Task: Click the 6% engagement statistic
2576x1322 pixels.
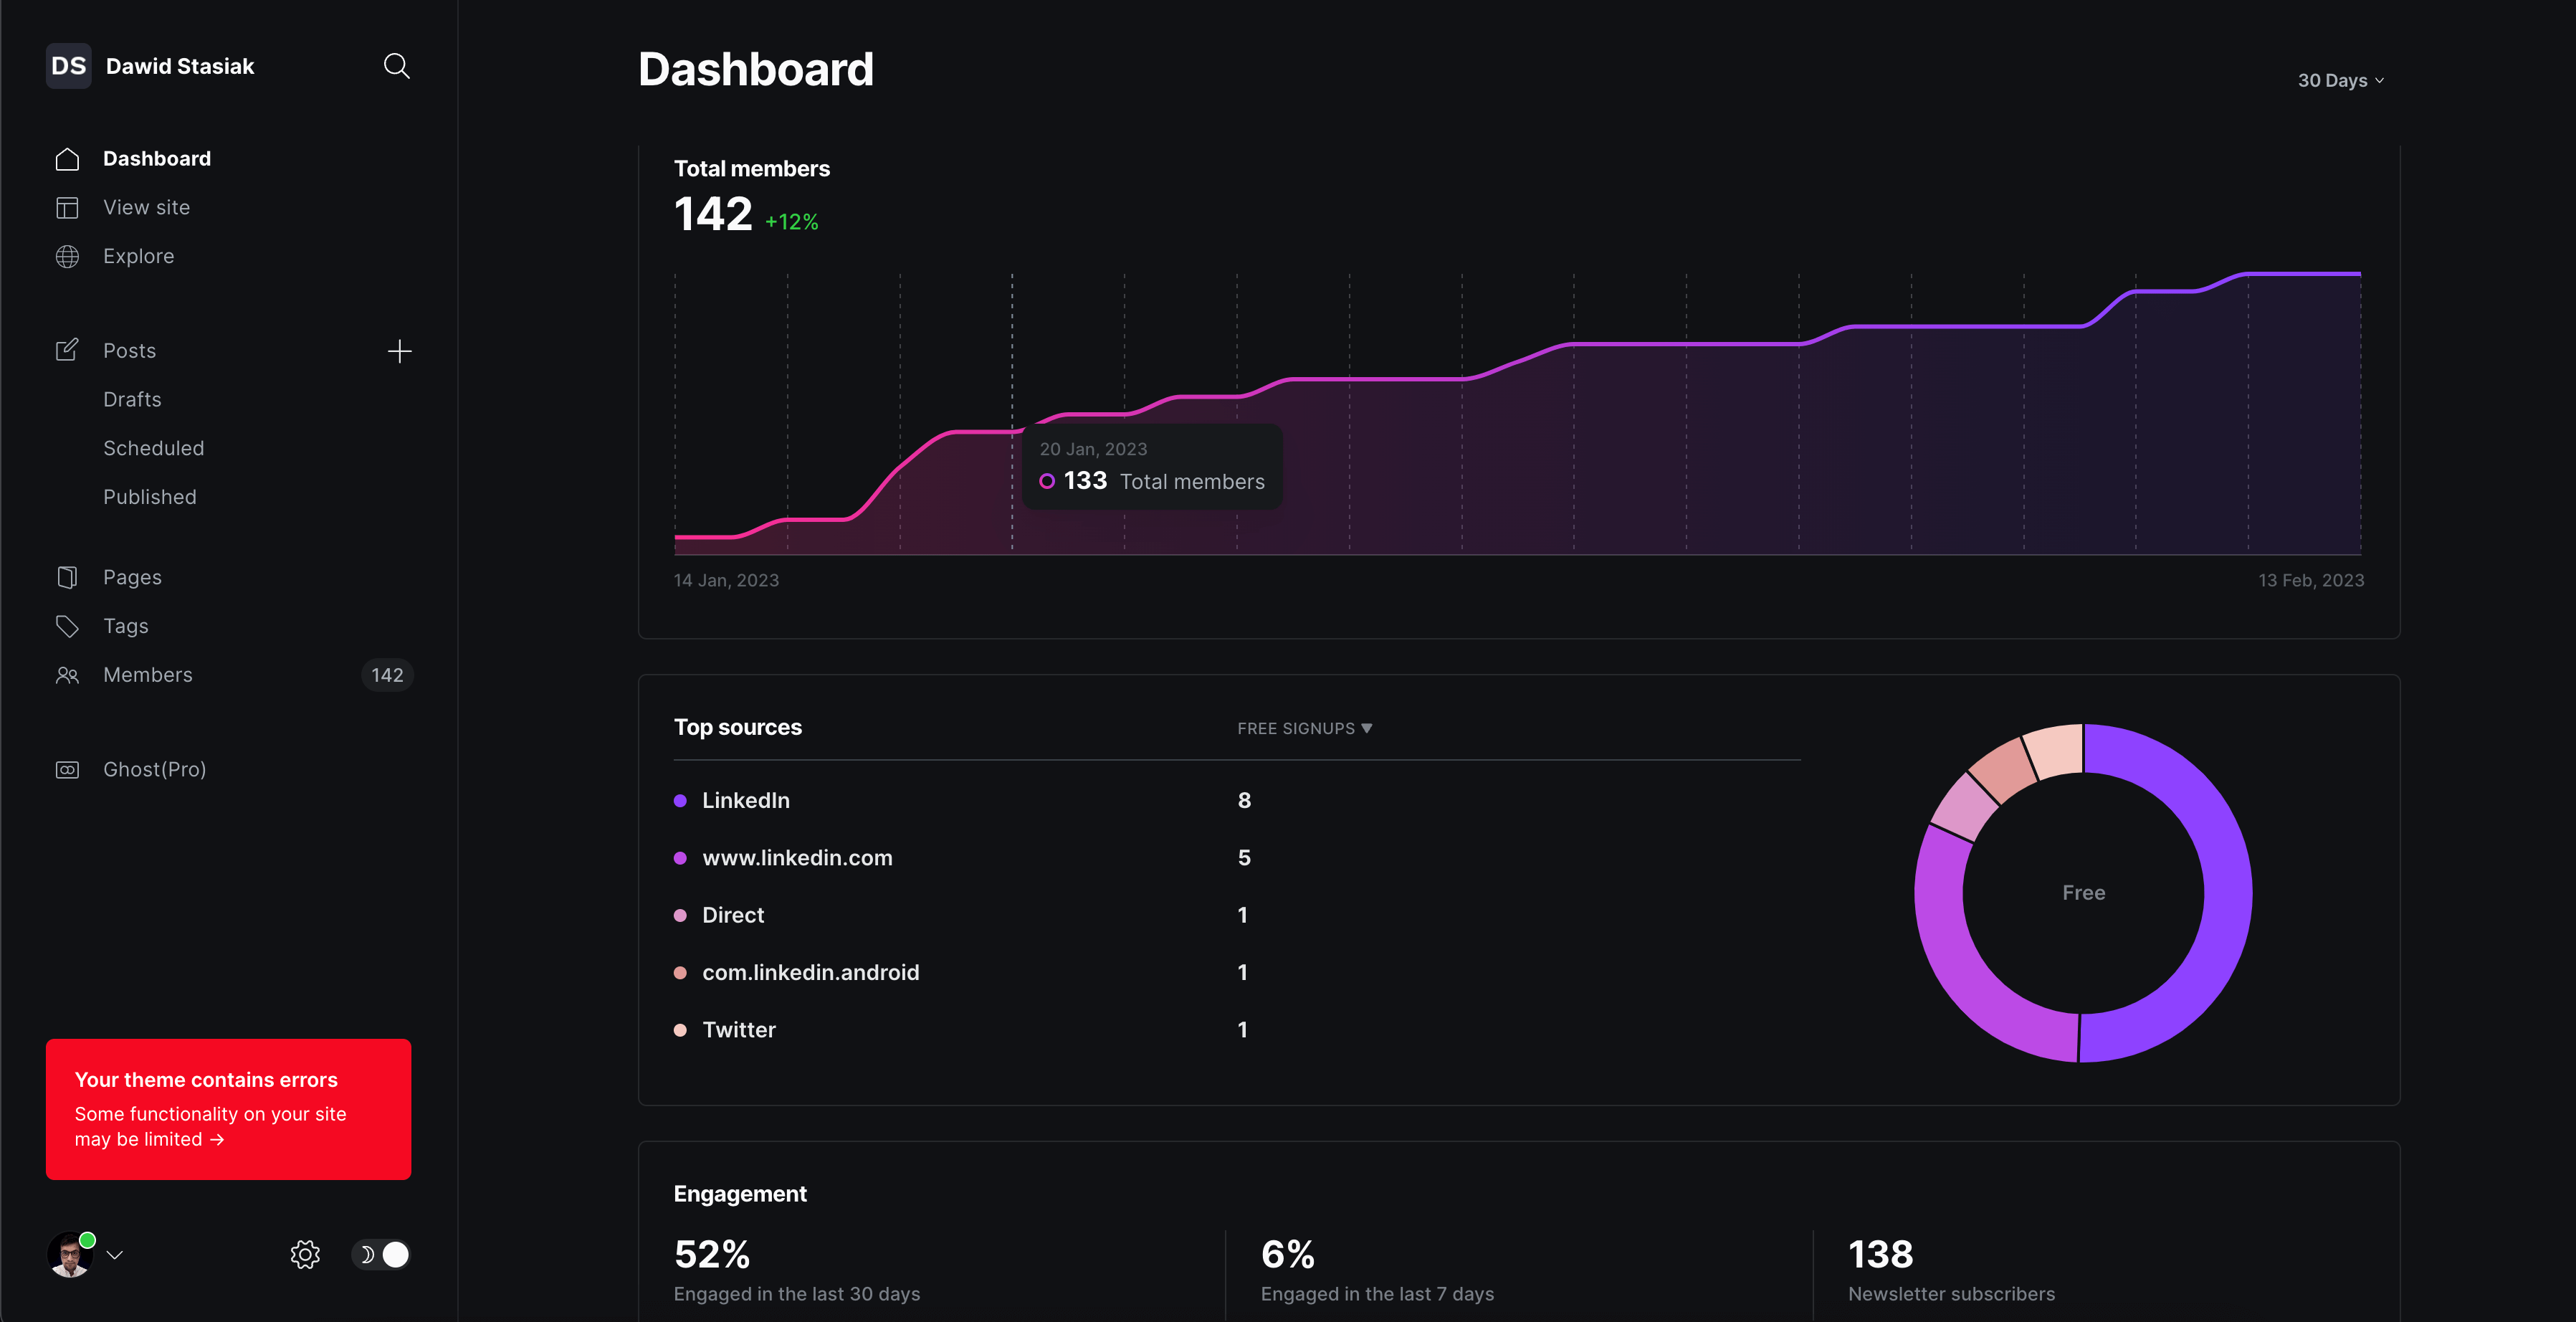Action: click(x=1287, y=1254)
